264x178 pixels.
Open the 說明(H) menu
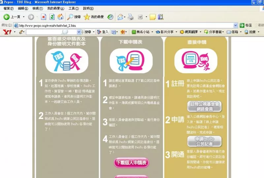pos(88,9)
